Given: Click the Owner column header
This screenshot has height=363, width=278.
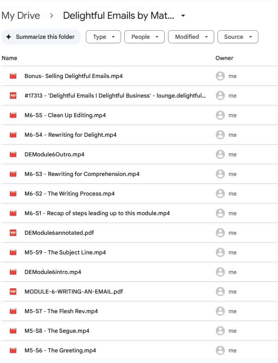Looking at the screenshot, I should pos(224,58).
